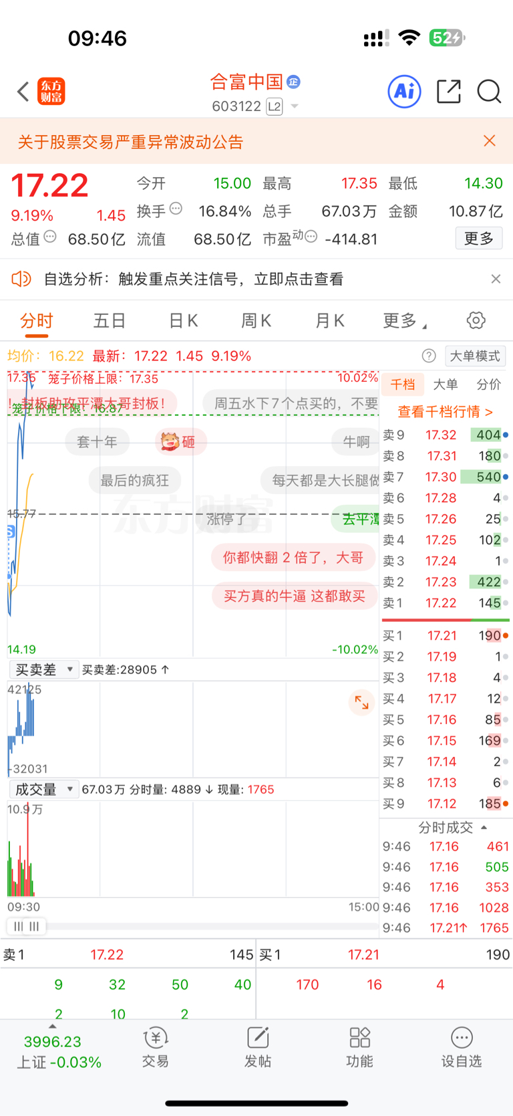Image resolution: width=513 pixels, height=1116 pixels.
Task: Tap the 换手 info bubble icon
Action: pos(176,209)
